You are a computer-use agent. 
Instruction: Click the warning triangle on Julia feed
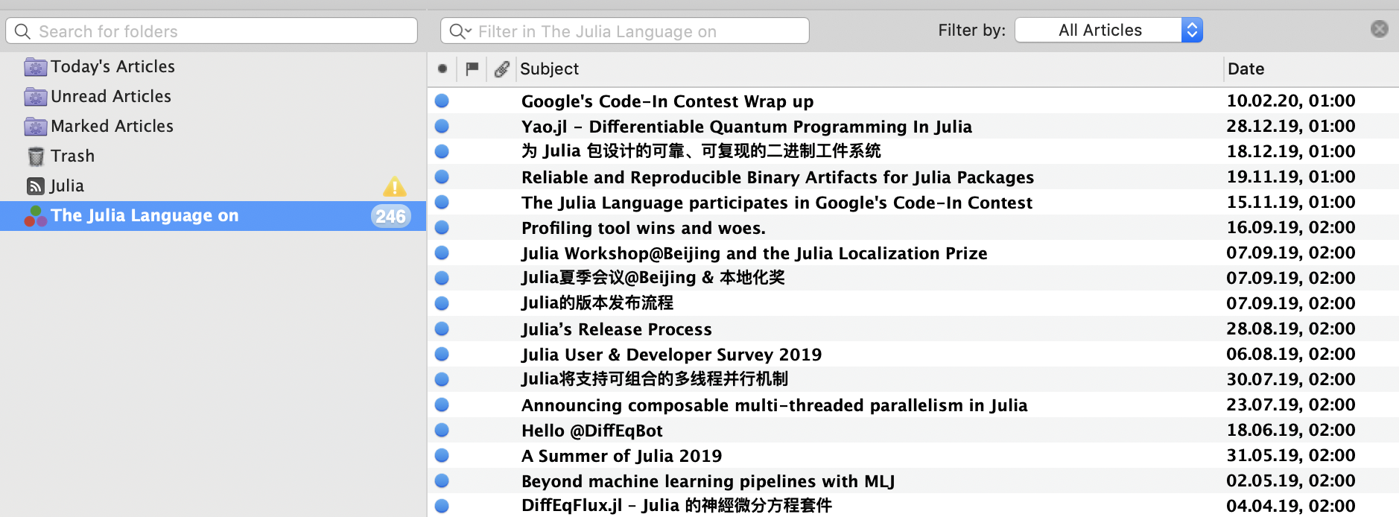395,186
